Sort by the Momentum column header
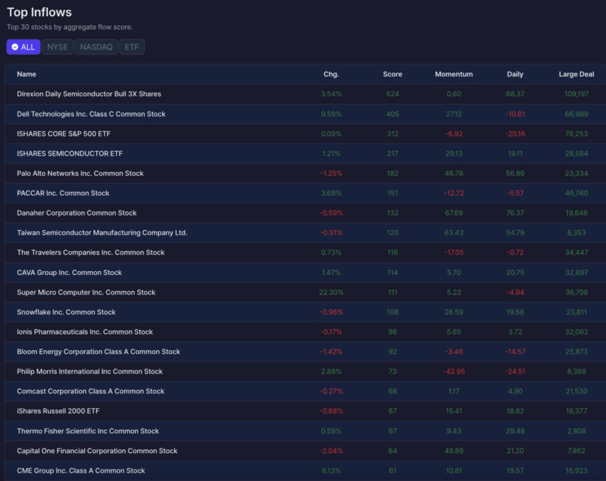 [454, 74]
